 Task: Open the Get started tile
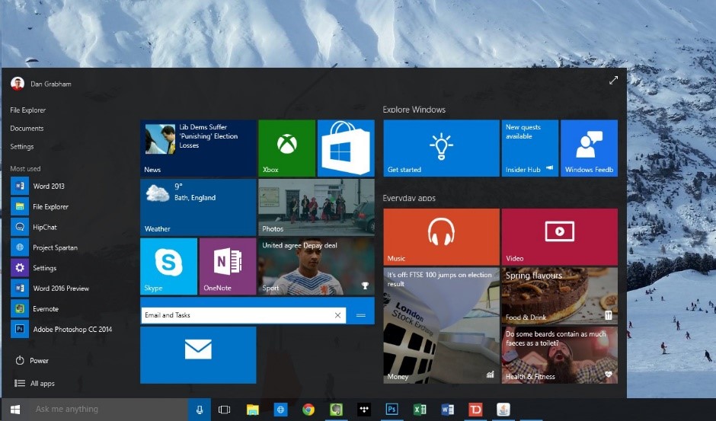point(441,148)
